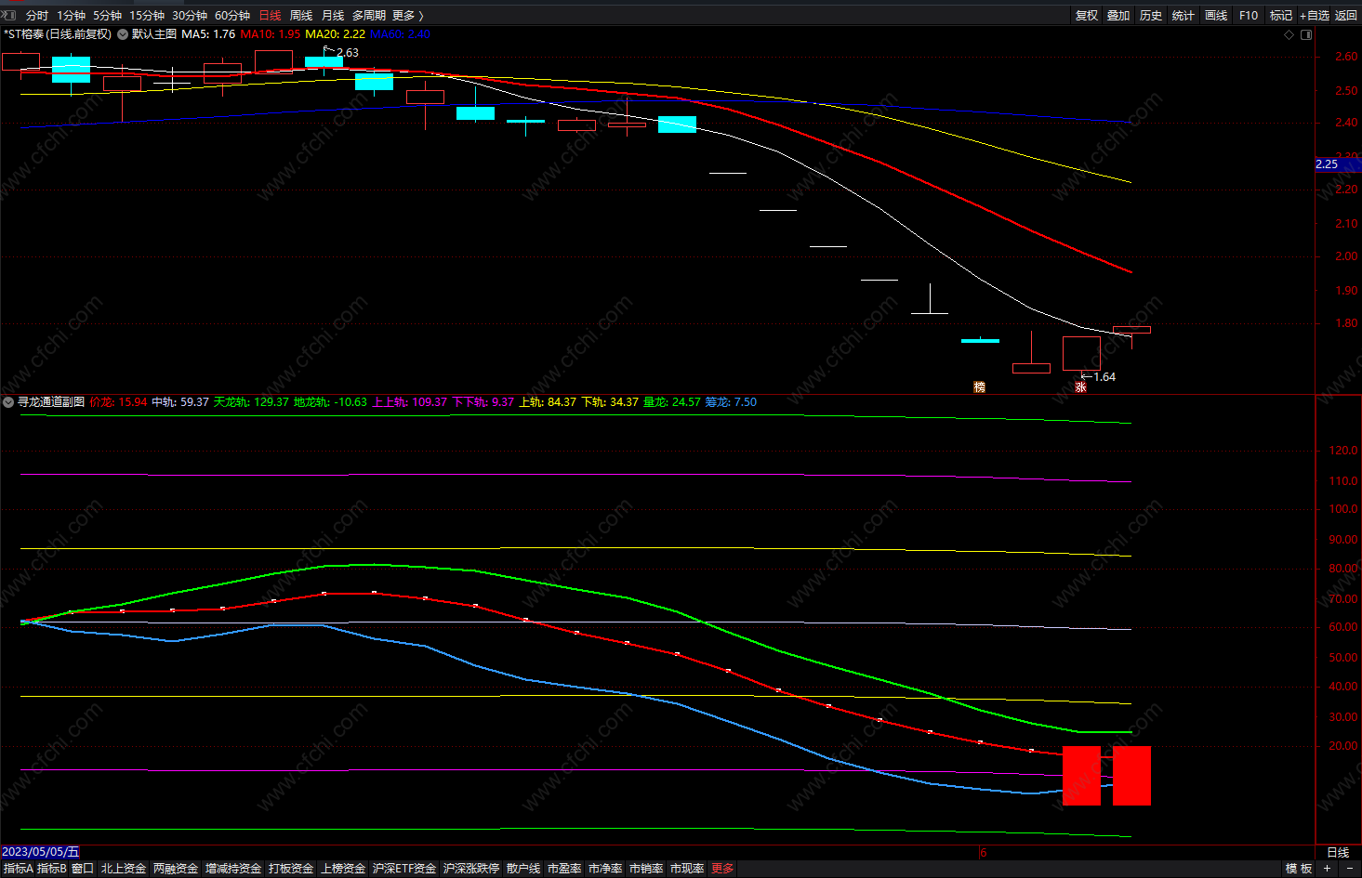Viewport: 1362px width, 878px height.
Task: Click the 复权 button in the toolbar
Action: (1087, 15)
